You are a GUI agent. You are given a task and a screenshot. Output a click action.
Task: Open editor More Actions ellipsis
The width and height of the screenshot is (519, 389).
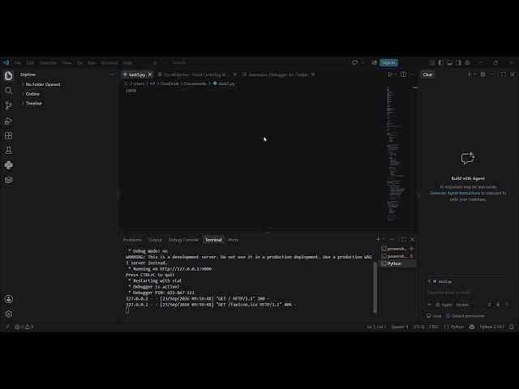412,75
